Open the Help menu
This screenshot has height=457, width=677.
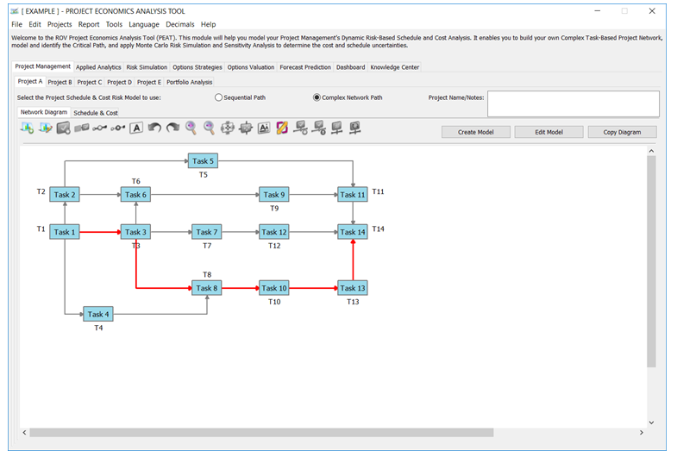pyautogui.click(x=208, y=24)
